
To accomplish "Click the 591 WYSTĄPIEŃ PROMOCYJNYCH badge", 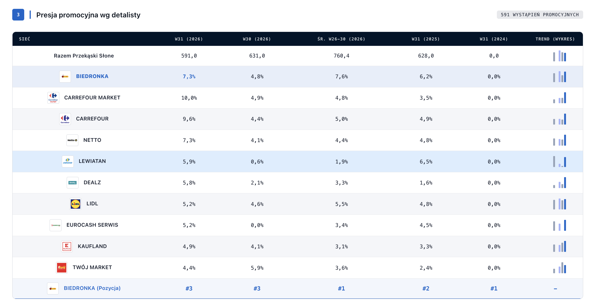I will pos(540,15).
